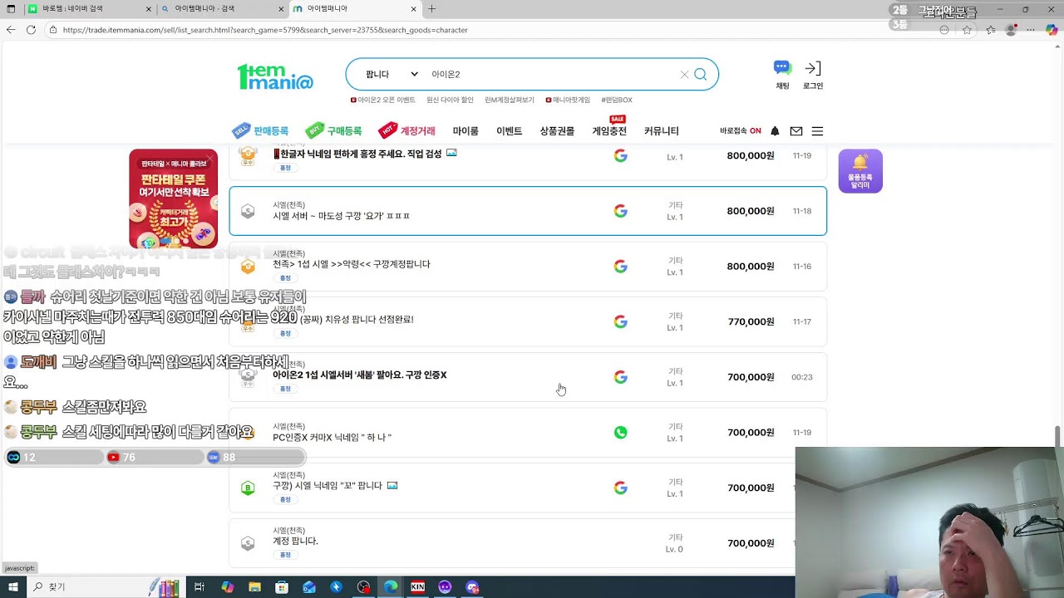The width and height of the screenshot is (1064, 598).
Task: Click the browser favorites star icon
Action: [967, 30]
